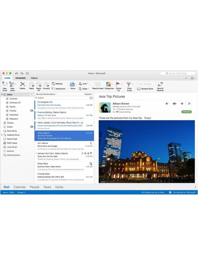Flag message with Follow Up
Image resolution: width=198 pixels, height=271 pixels.
[x=118, y=86]
